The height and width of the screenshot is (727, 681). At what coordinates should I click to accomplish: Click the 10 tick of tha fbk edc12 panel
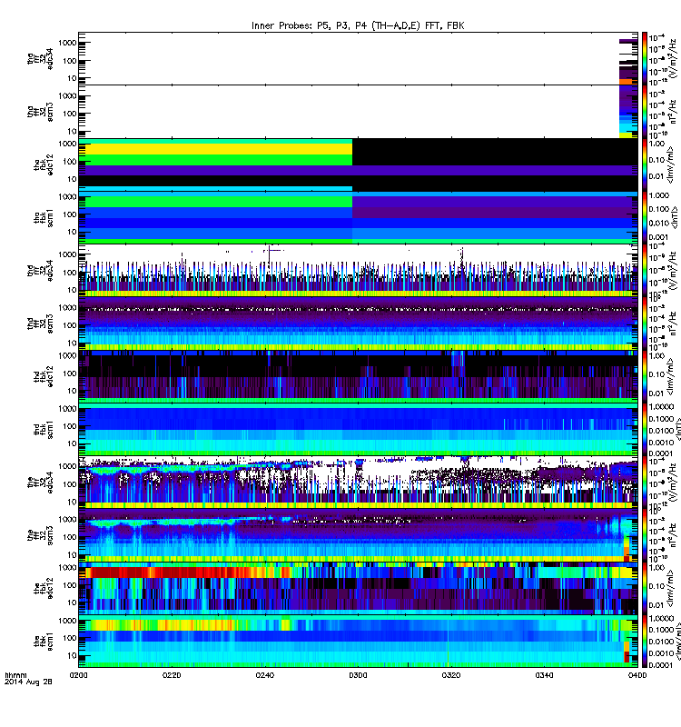(72, 179)
